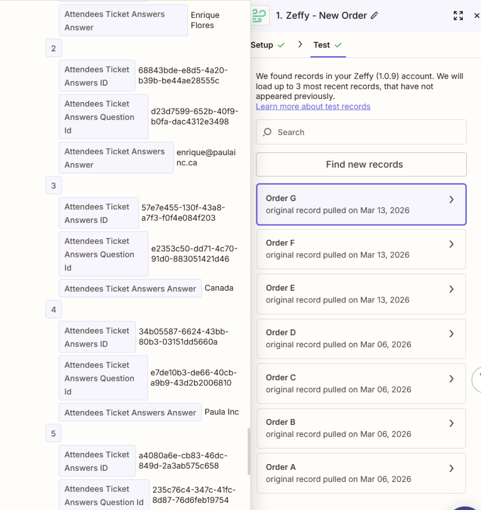Viewport: 481px width, 510px height.
Task: Click the answer value Canada
Action: point(219,288)
